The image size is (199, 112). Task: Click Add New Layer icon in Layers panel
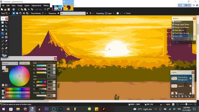point(173,96)
